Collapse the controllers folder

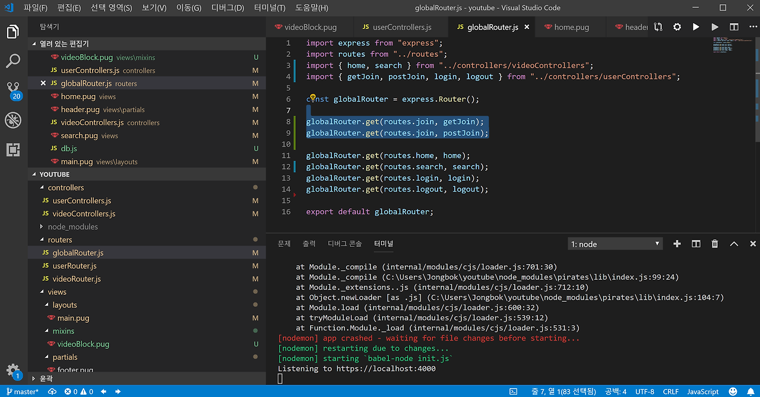coord(65,188)
